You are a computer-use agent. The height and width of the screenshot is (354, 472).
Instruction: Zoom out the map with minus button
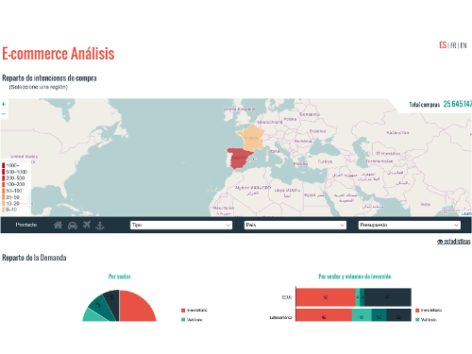[4, 113]
